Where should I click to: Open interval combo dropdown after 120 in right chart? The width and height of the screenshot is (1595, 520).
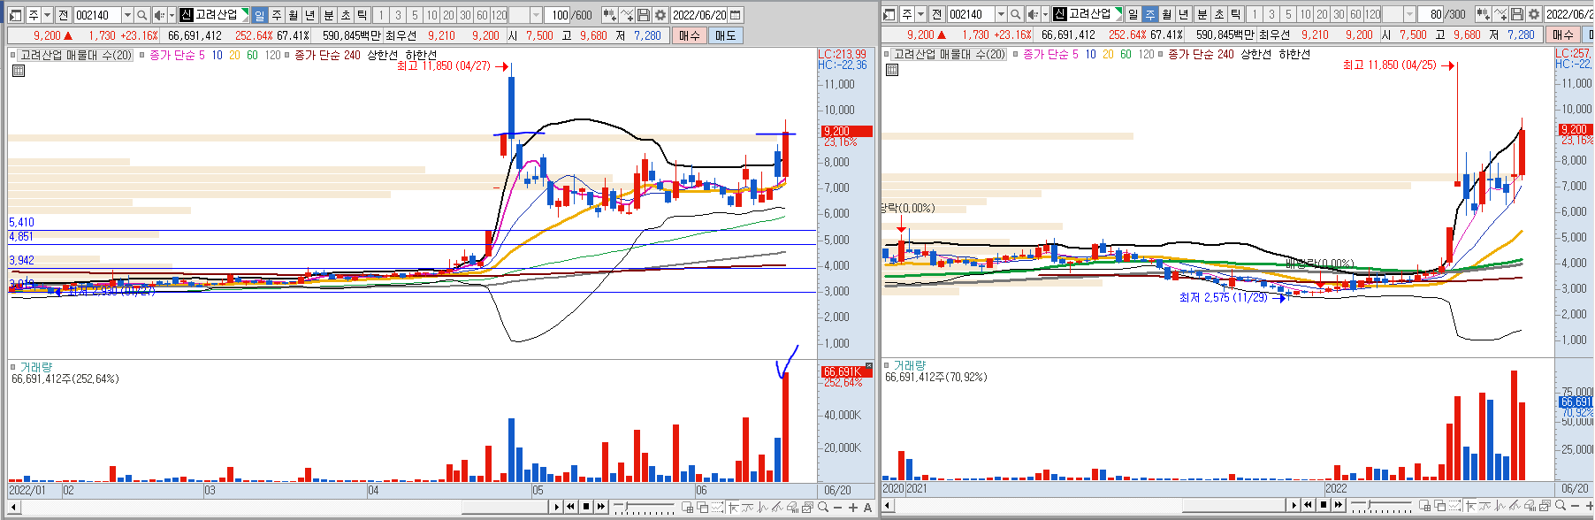point(1409,15)
